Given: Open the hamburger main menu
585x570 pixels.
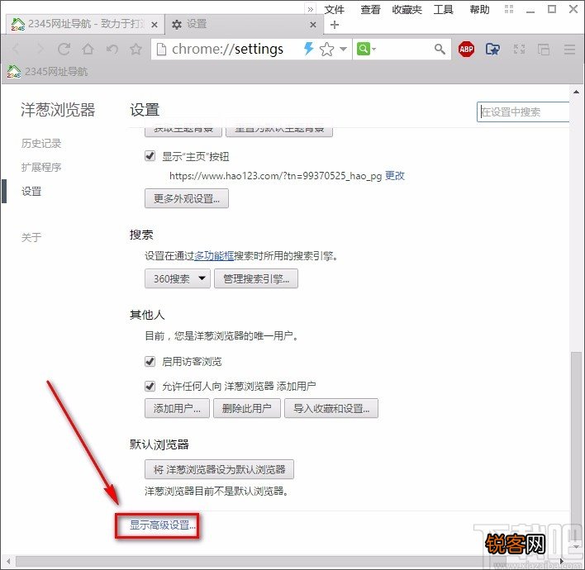Looking at the screenshot, I should coord(569,49).
